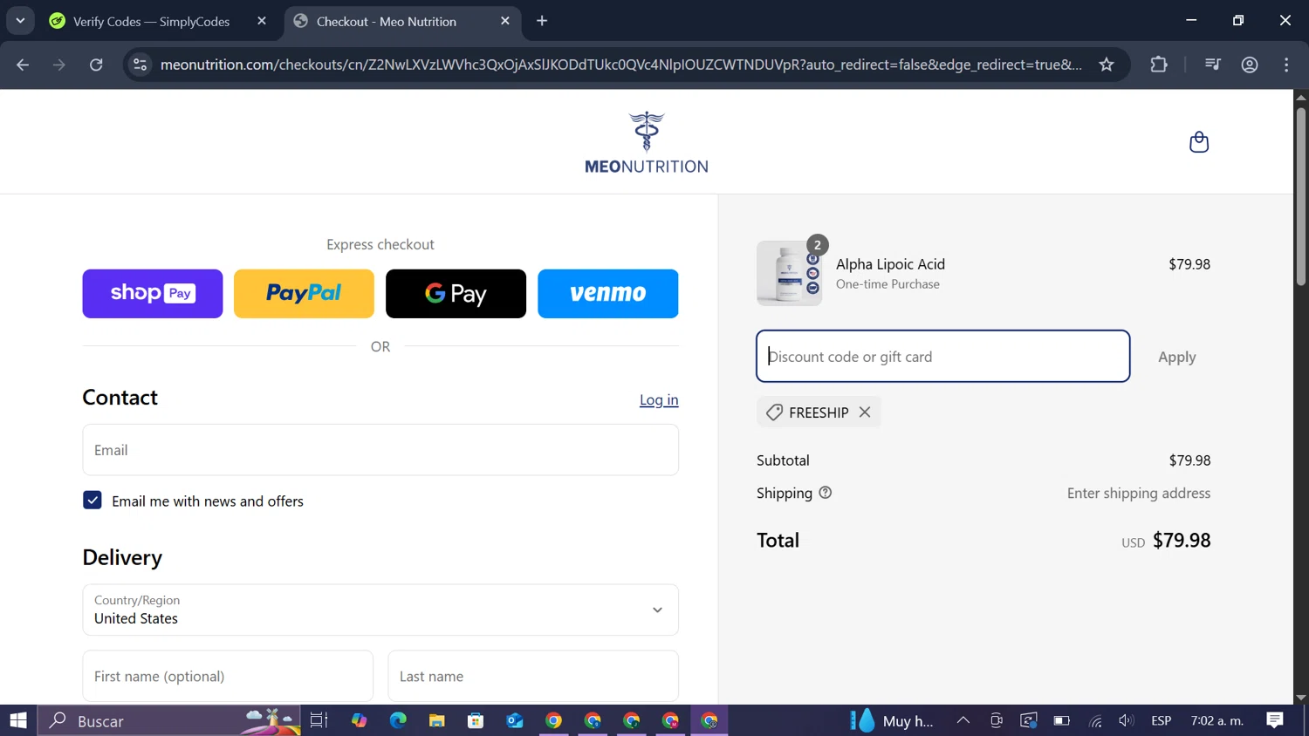Show hidden system tray icons
This screenshot has width=1309, height=736.
pos(963,720)
